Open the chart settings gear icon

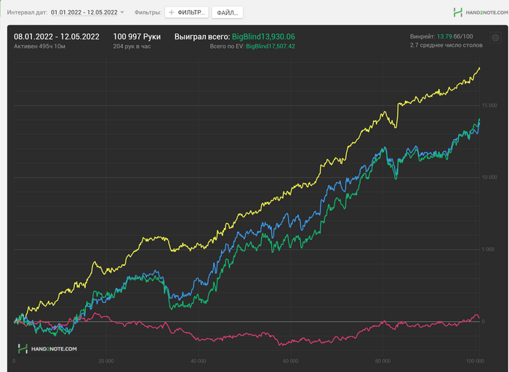pyautogui.click(x=495, y=38)
